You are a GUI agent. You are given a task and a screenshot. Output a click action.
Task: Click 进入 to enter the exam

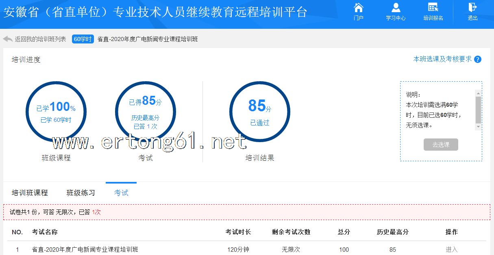(x=451, y=249)
